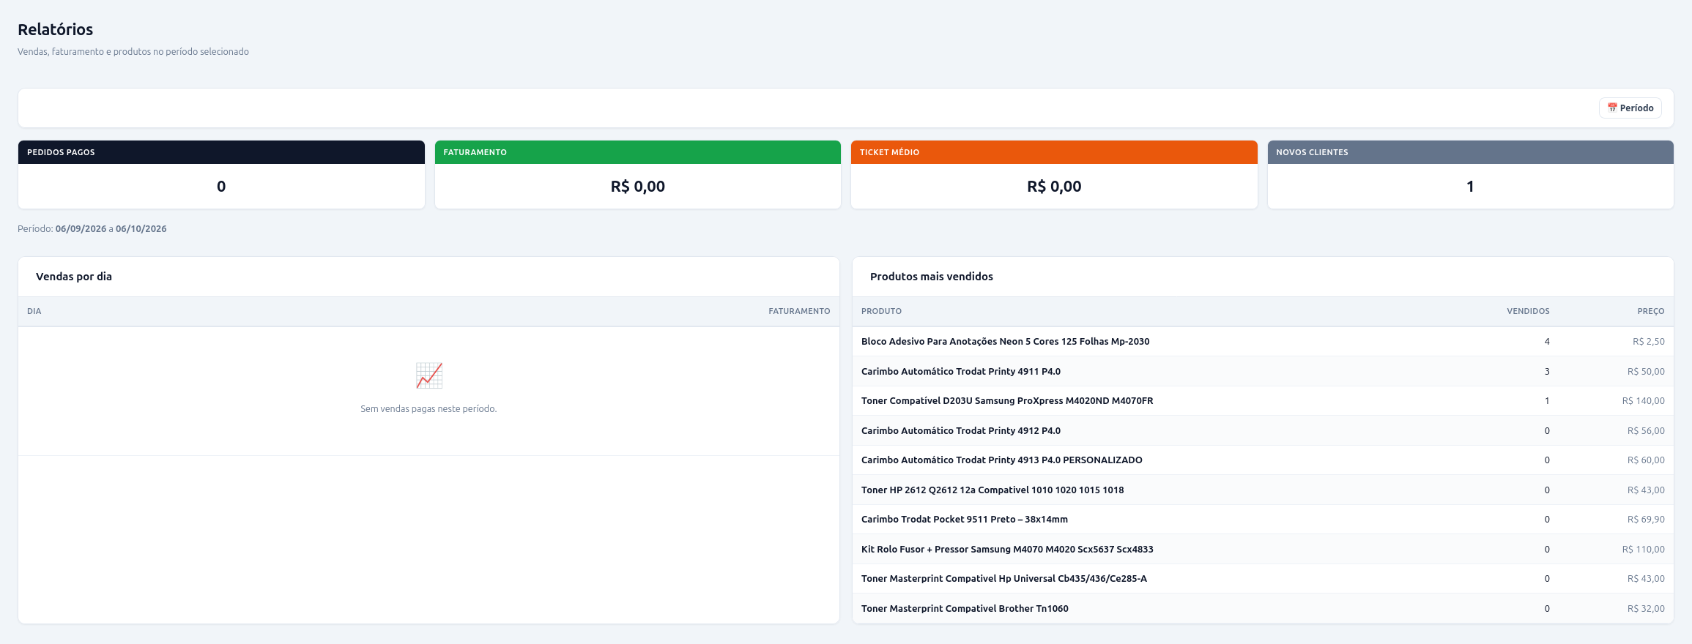The width and height of the screenshot is (1692, 644).
Task: Select the Bloco Adesivo Para Anotações Neon row
Action: pos(1263,342)
